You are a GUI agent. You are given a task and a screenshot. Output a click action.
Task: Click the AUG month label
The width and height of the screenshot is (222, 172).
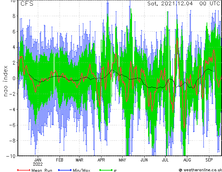187,160
